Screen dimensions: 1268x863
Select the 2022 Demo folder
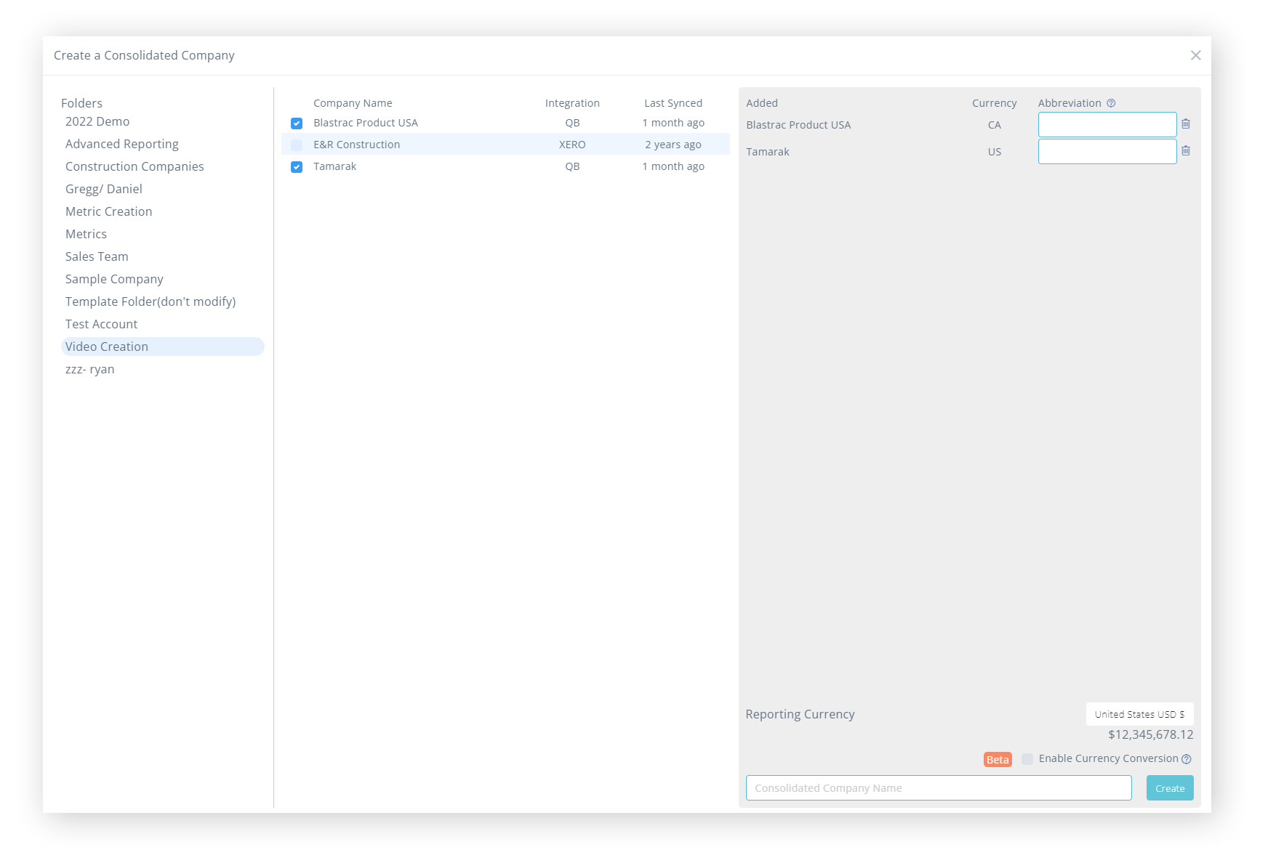[x=97, y=122]
